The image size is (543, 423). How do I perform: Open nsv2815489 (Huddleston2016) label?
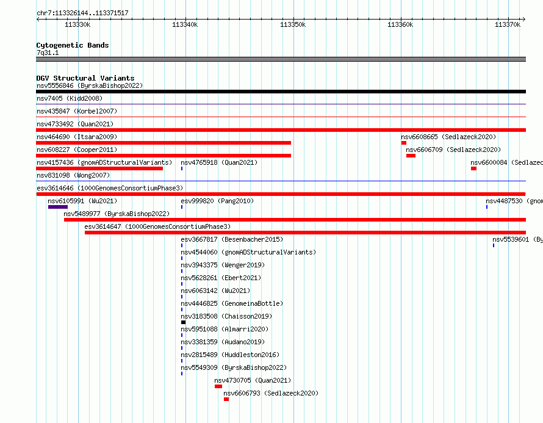(230, 355)
